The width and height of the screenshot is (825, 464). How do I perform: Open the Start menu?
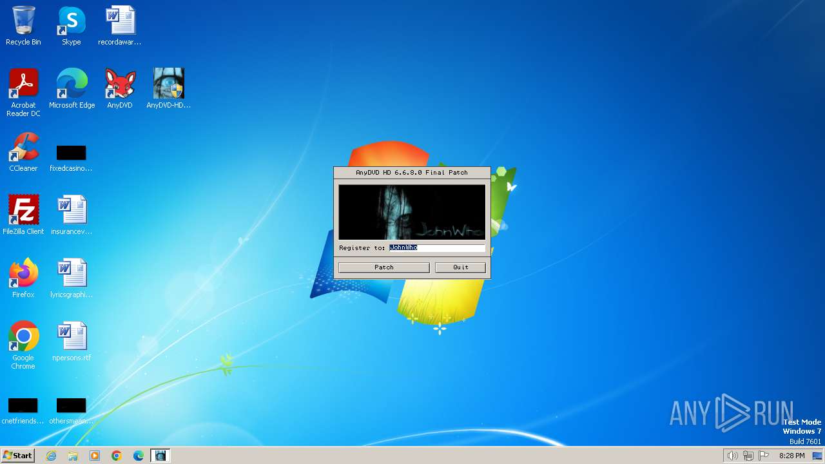17,456
